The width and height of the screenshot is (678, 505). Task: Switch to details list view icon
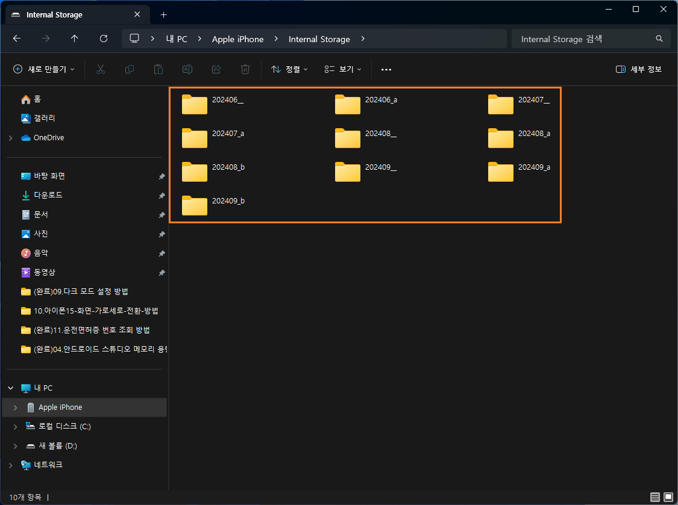coord(655,497)
